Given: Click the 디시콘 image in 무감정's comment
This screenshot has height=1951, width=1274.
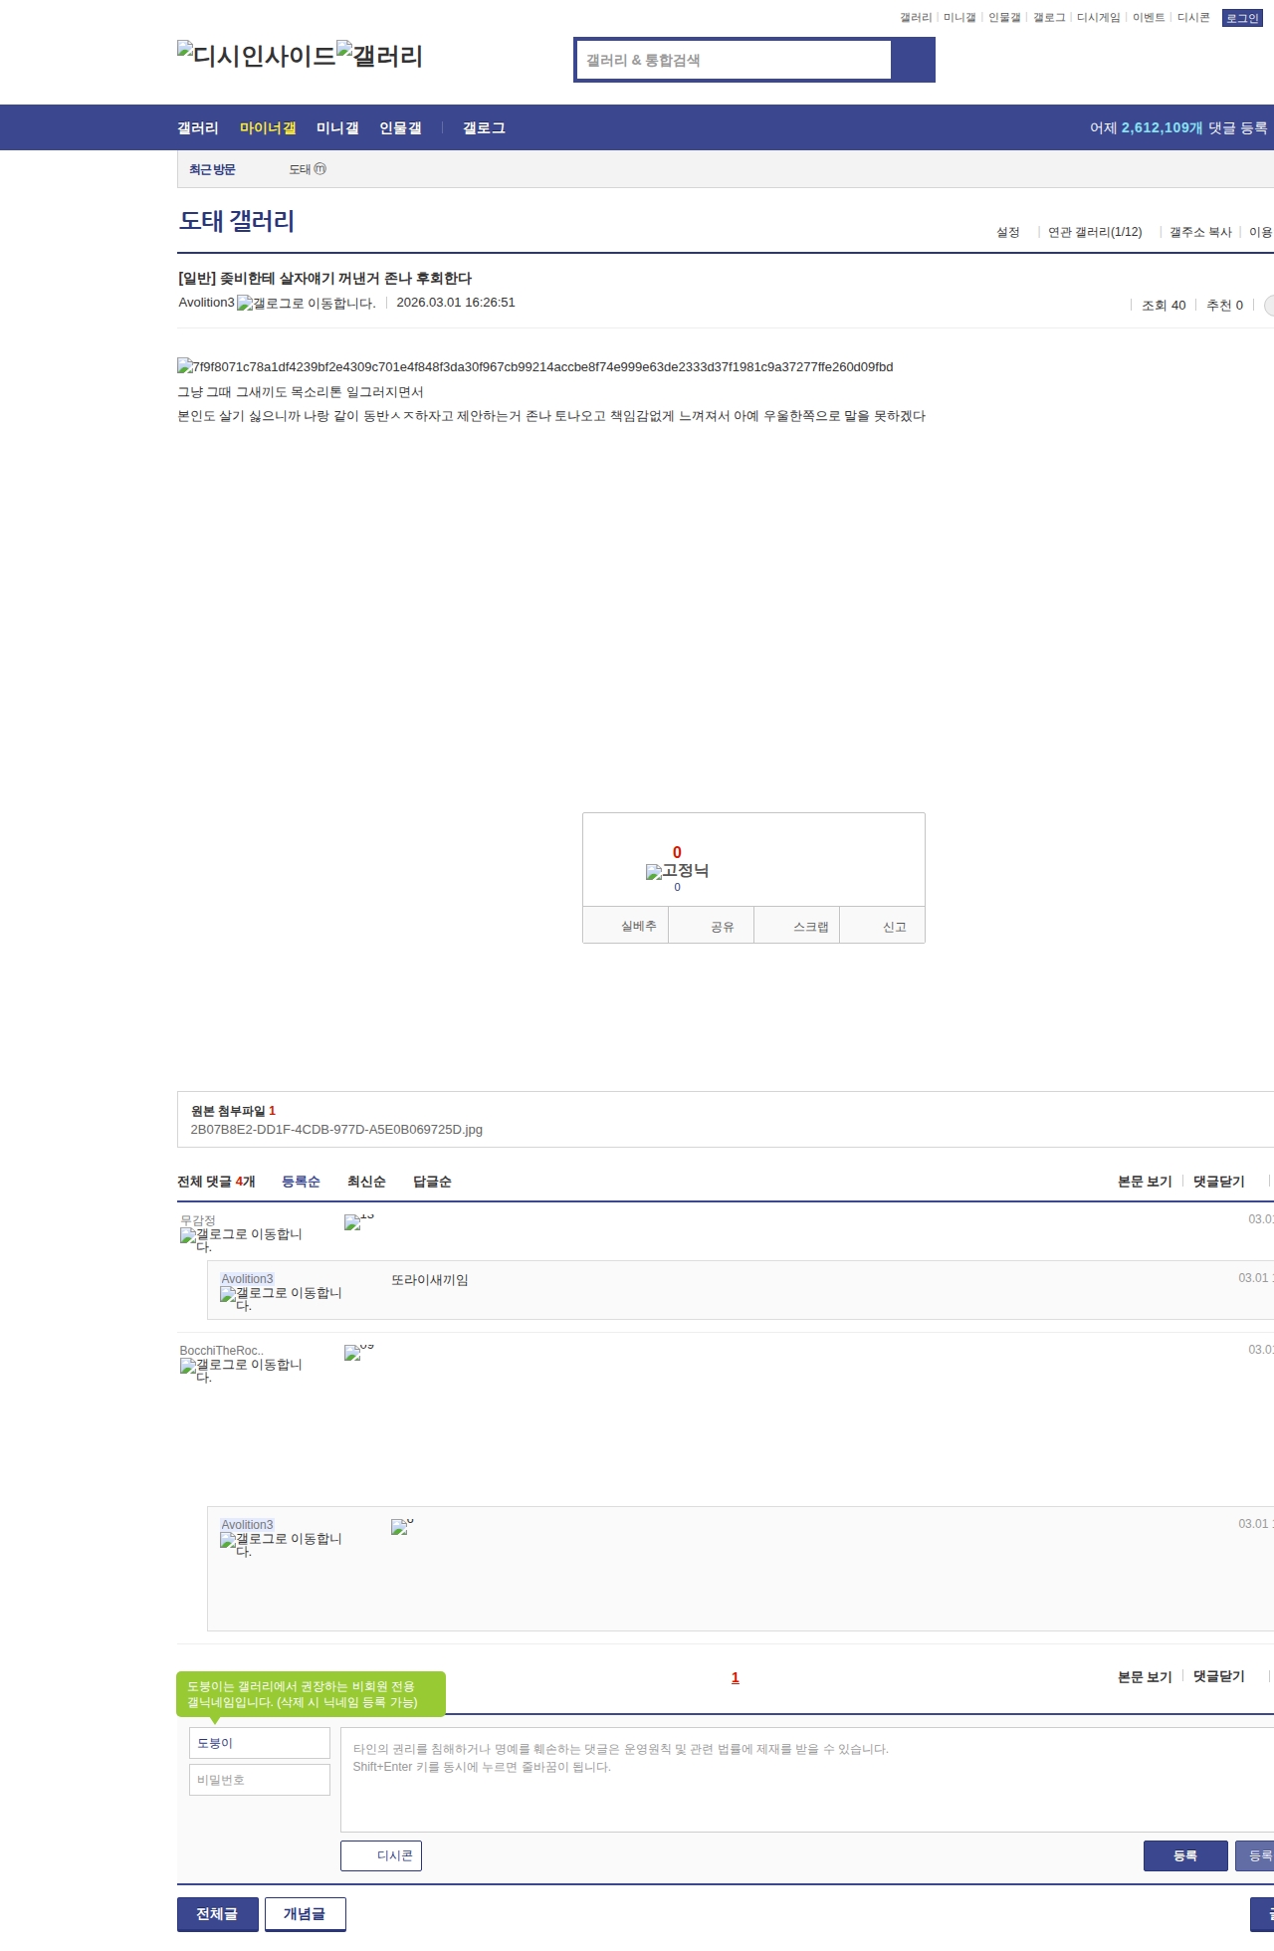Looking at the screenshot, I should tap(358, 1220).
